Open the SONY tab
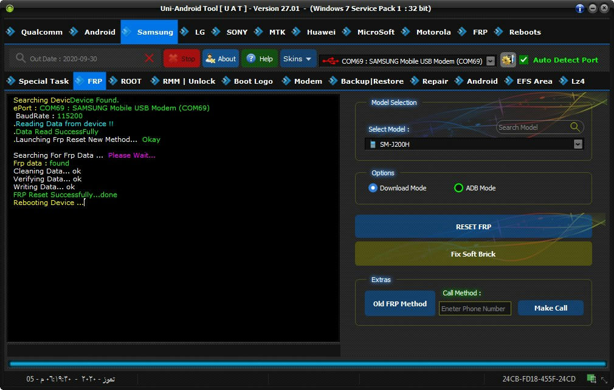The height and width of the screenshot is (390, 614). click(230, 32)
